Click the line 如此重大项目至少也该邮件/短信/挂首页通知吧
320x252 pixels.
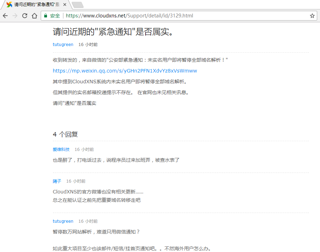(132, 249)
